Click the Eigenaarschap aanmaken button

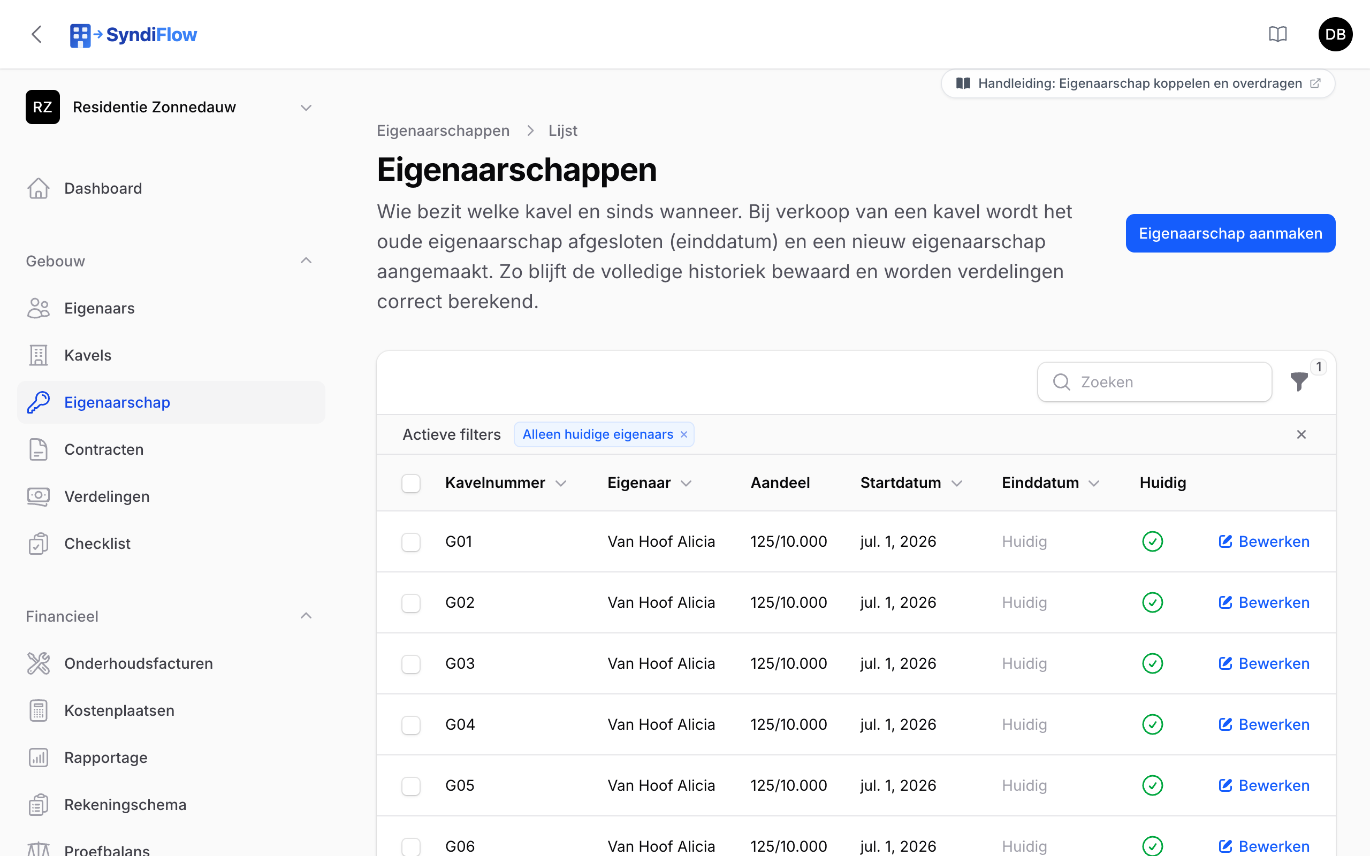pos(1230,233)
